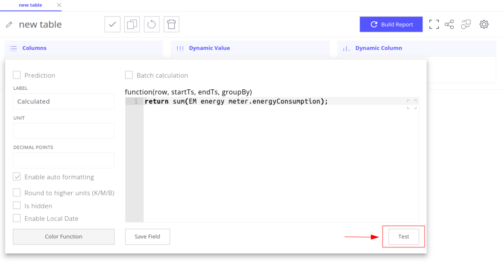The width and height of the screenshot is (504, 262).
Task: Click the share icon
Action: click(449, 24)
